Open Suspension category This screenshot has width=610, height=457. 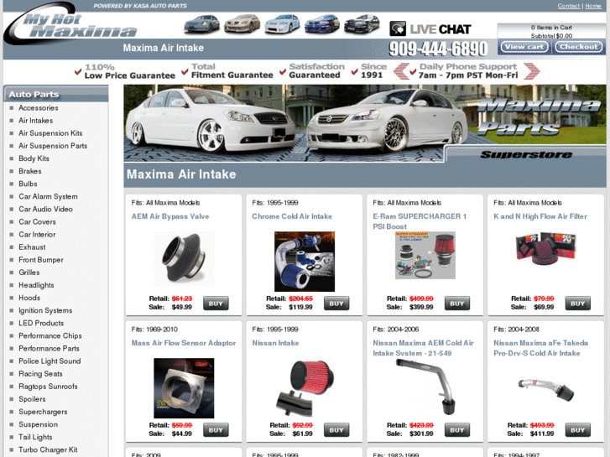[38, 425]
